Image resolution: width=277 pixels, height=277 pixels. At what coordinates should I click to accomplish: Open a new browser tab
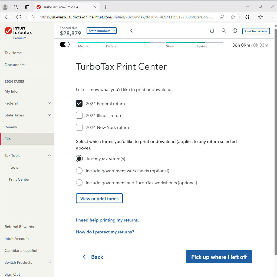105,7
